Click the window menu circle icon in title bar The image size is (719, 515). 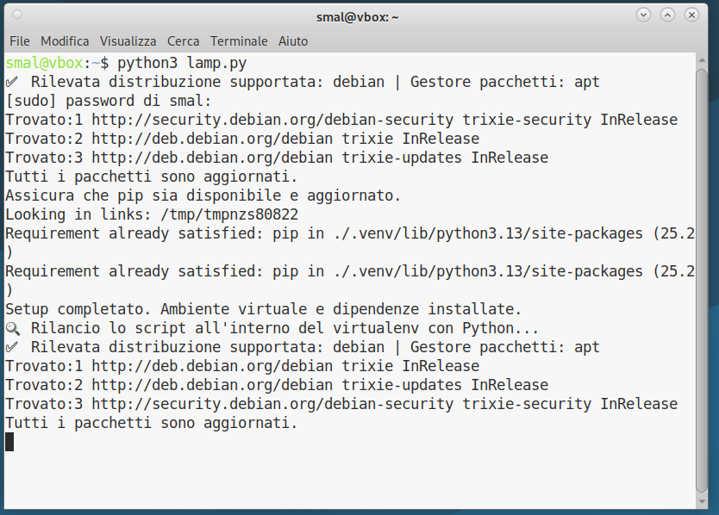point(18,16)
